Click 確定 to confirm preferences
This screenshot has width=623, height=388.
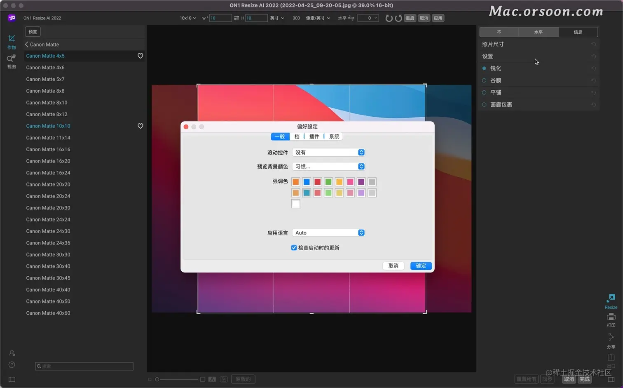click(421, 266)
